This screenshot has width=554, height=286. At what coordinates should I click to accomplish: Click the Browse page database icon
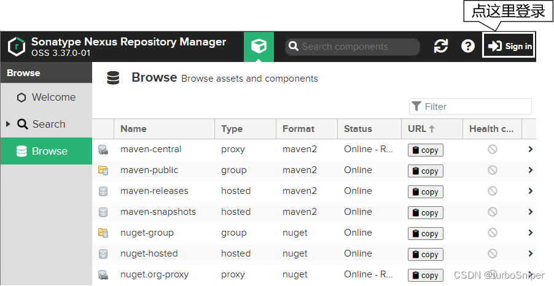pos(113,78)
